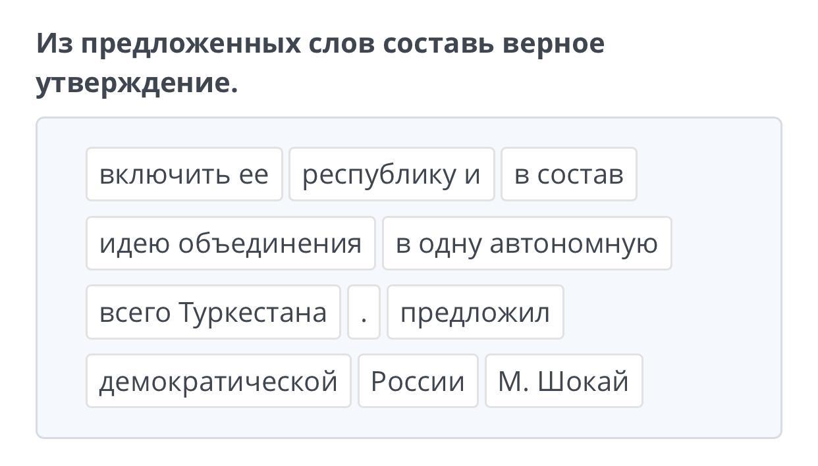Pick the "демократической" tile
The height and width of the screenshot is (466, 818).
218,381
